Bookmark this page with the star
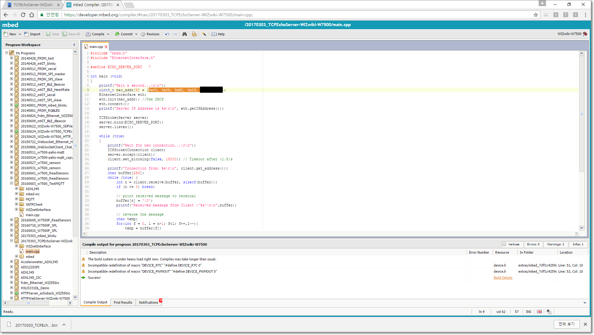Screen dimensions: 594x335 [x=536, y=15]
